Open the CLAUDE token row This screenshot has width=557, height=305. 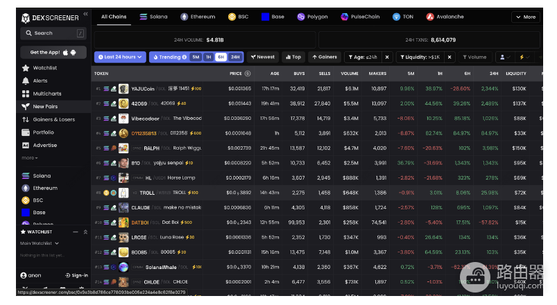coord(317,208)
